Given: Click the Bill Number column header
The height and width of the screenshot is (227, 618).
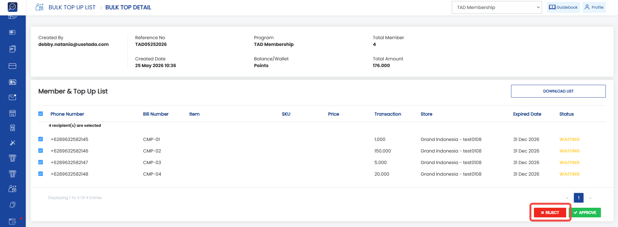Looking at the screenshot, I should (156, 114).
